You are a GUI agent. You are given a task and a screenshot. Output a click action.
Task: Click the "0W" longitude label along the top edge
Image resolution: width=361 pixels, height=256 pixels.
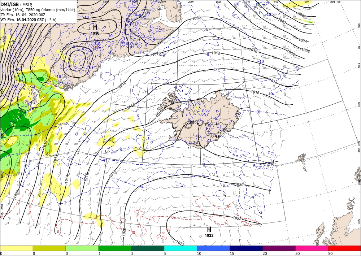(x=306, y=2)
